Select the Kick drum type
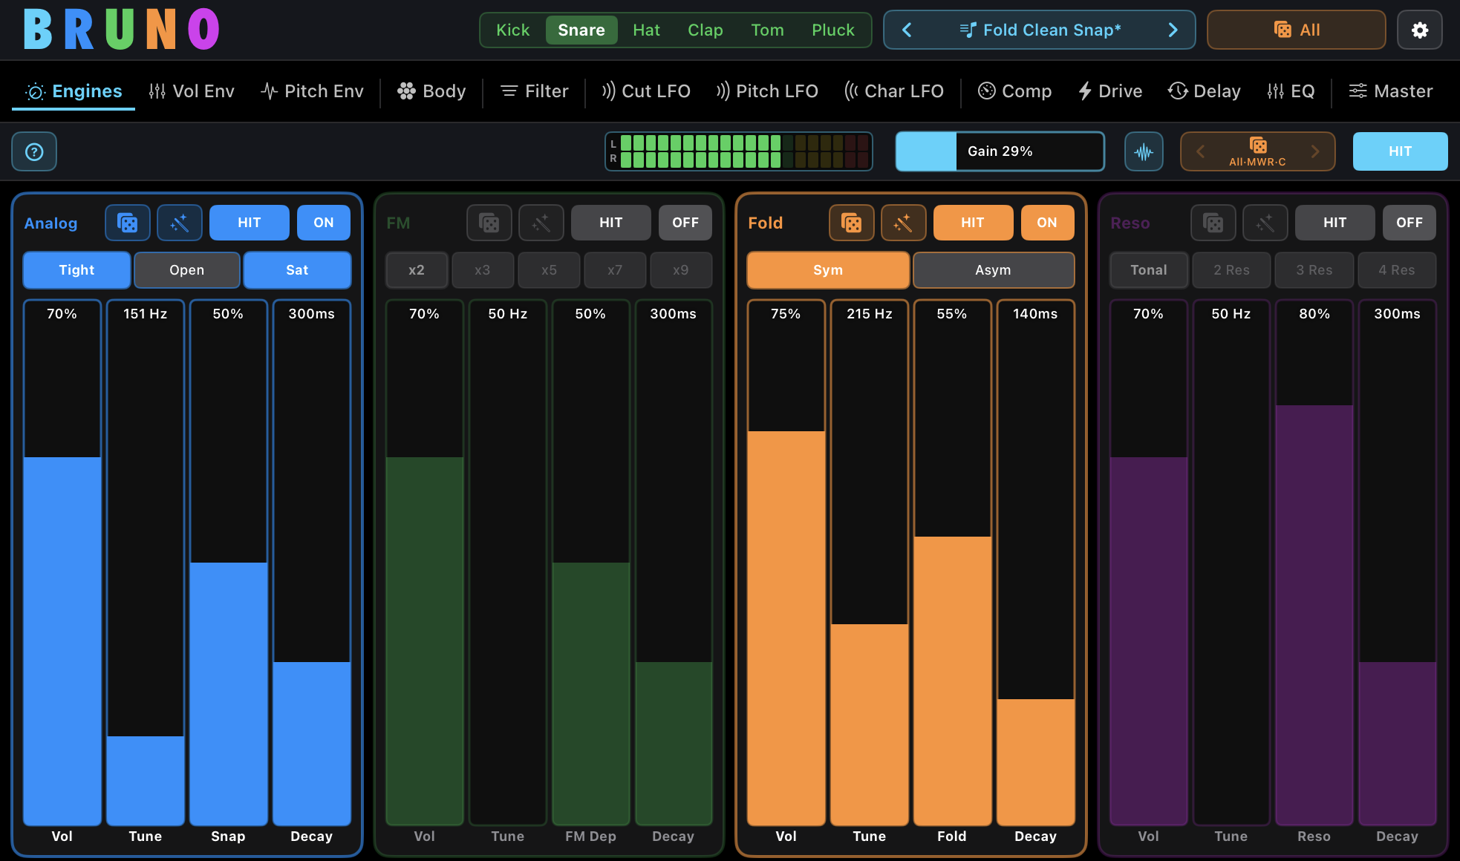Viewport: 1460px width, 861px height. point(513,30)
